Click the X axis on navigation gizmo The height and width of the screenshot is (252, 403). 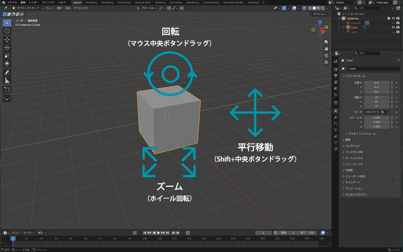323,31
